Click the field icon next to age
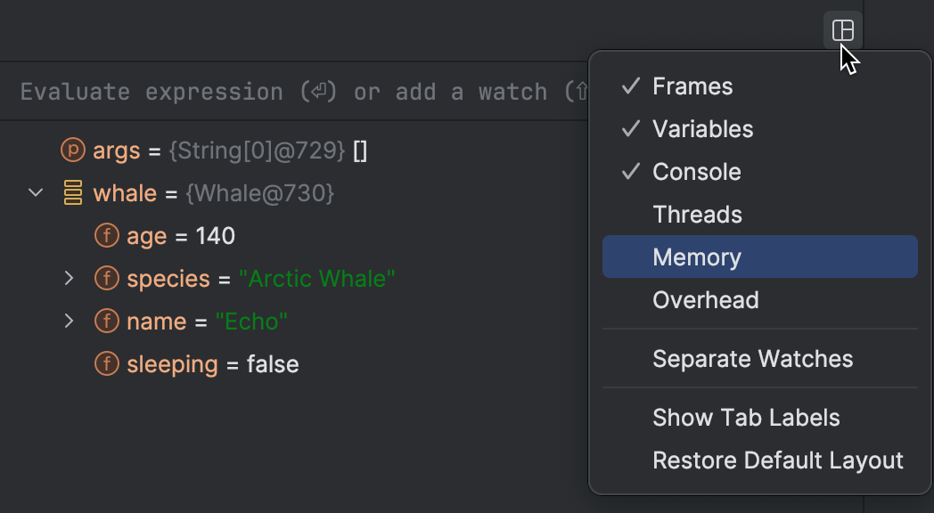This screenshot has height=513, width=934. pos(106,236)
